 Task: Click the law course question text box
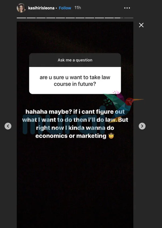[75, 80]
